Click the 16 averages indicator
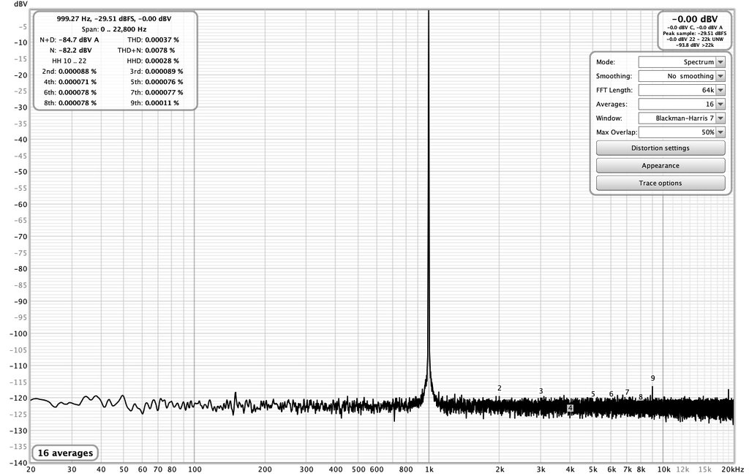749x476 pixels. point(65,453)
